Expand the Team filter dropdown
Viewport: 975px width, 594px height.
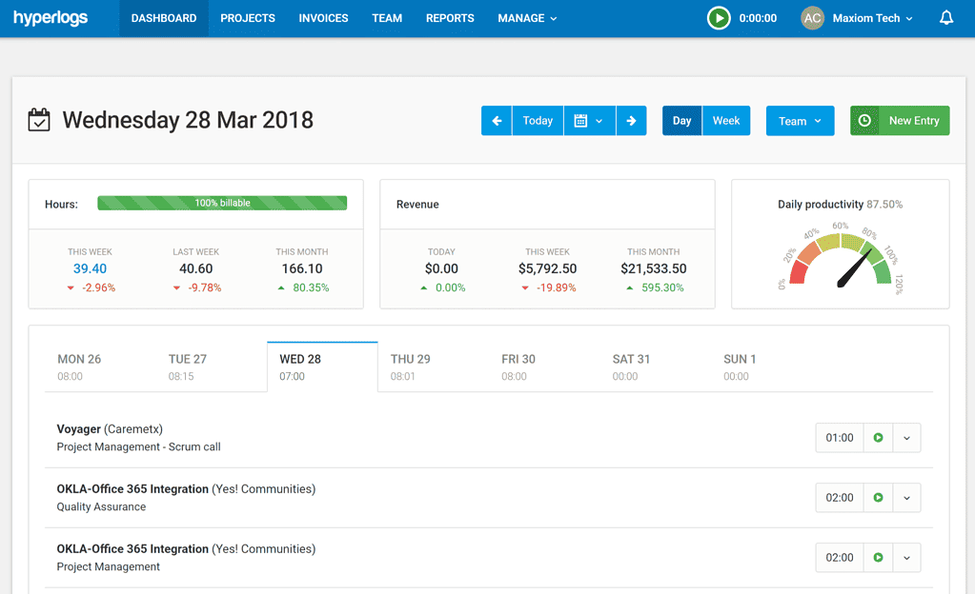[x=800, y=121]
